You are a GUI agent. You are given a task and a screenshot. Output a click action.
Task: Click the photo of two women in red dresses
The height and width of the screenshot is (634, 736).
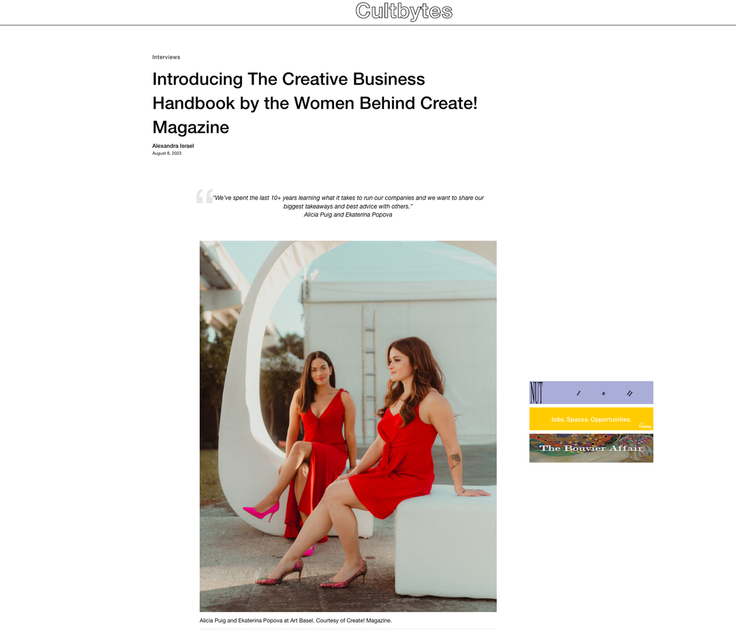(348, 426)
